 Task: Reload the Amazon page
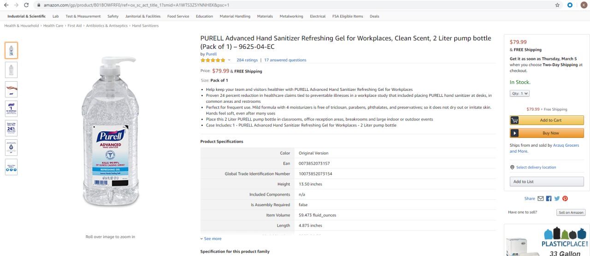point(26,5)
